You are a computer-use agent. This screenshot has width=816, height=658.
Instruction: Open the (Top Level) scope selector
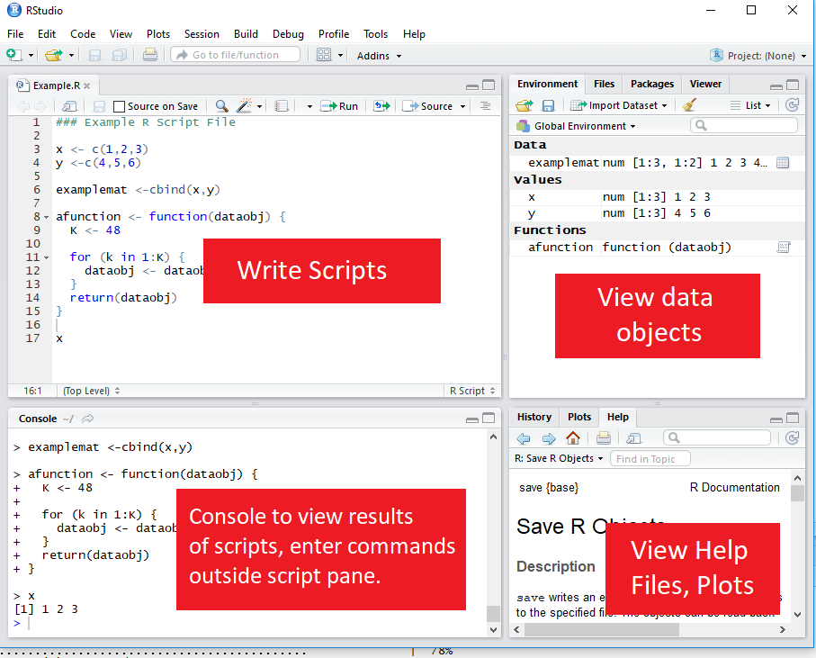(x=92, y=391)
